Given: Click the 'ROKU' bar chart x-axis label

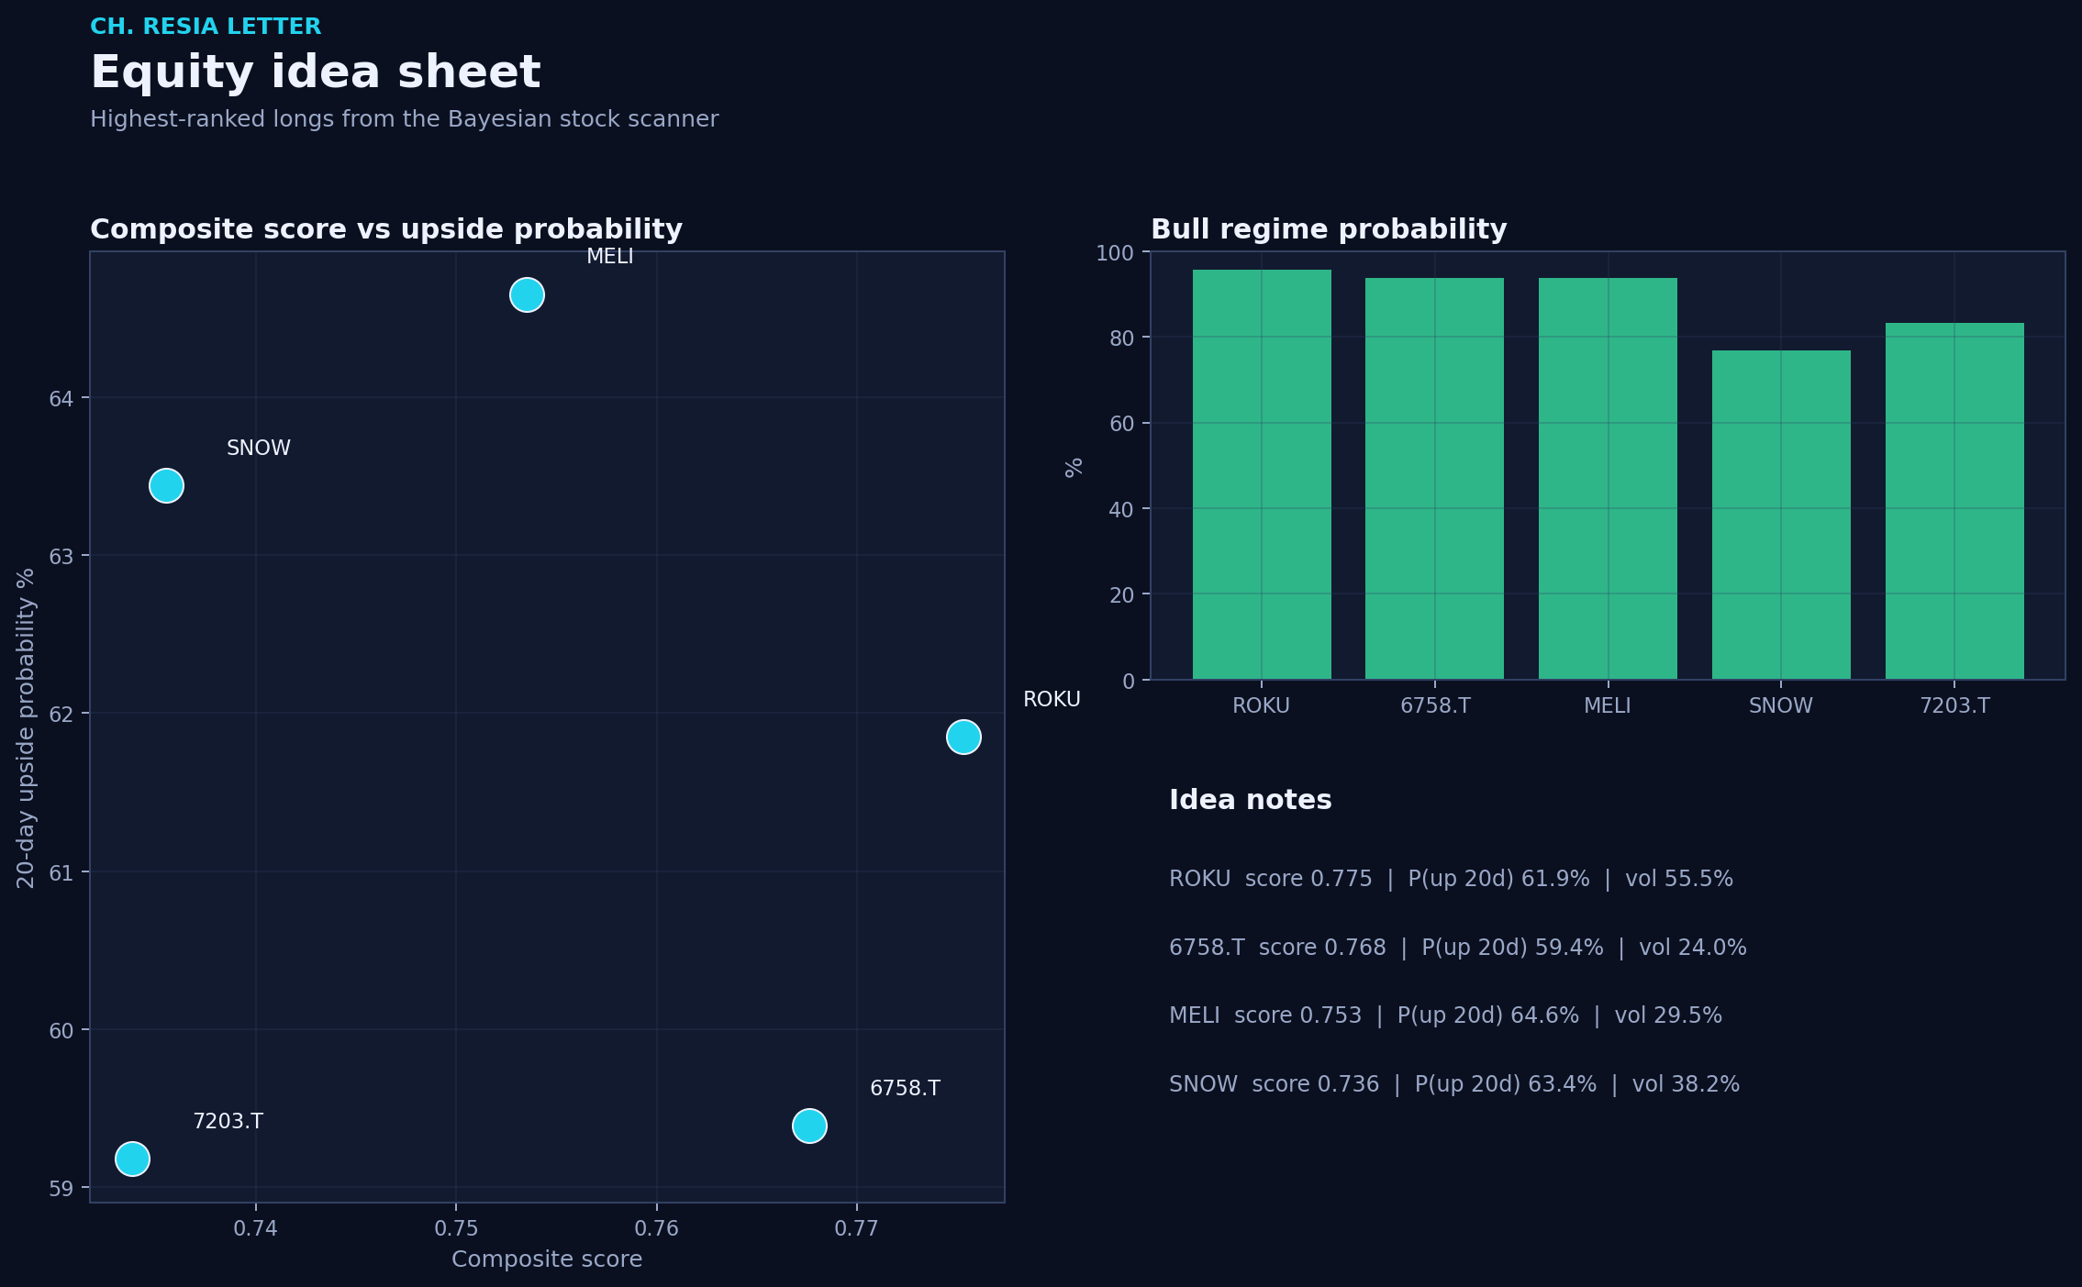Looking at the screenshot, I should 1262,705.
